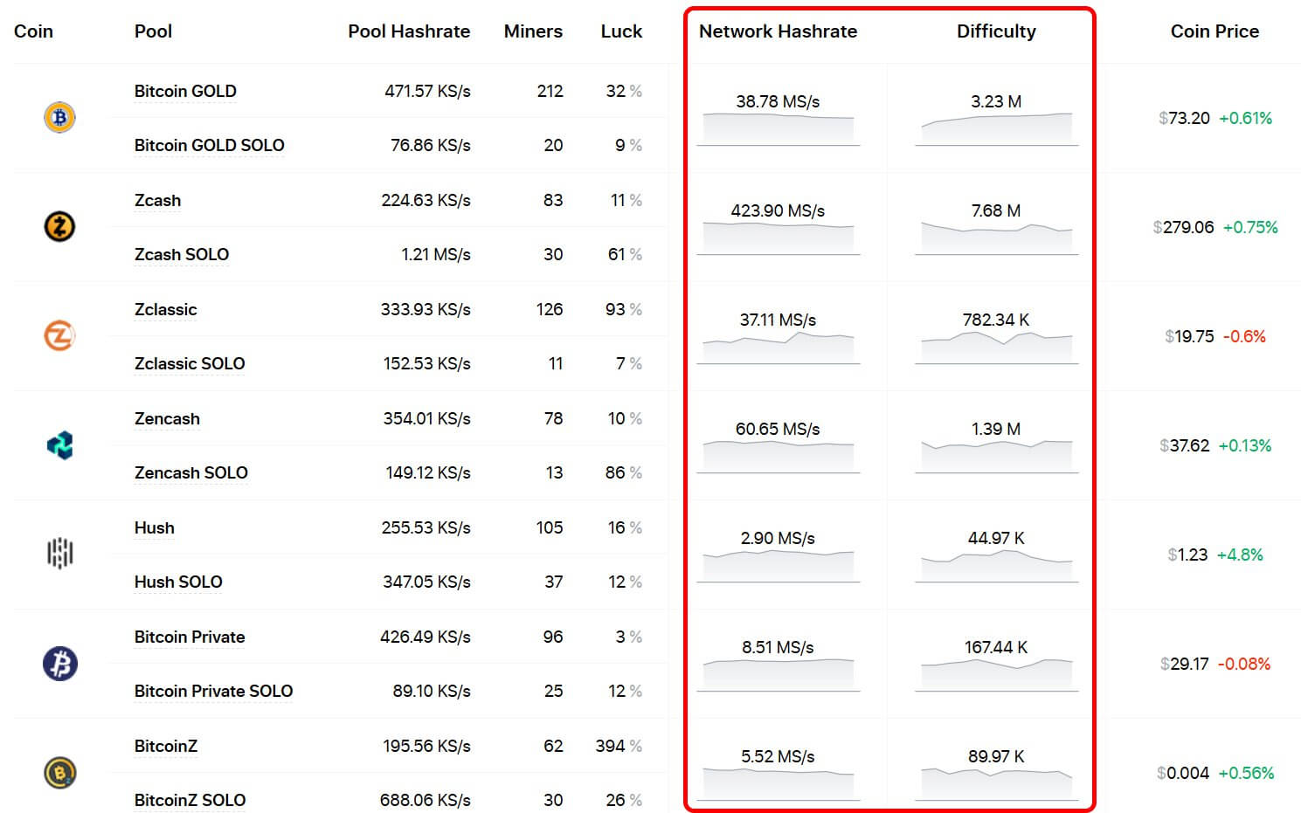
Task: Click the Zcash network hashrate chart
Action: click(x=778, y=237)
